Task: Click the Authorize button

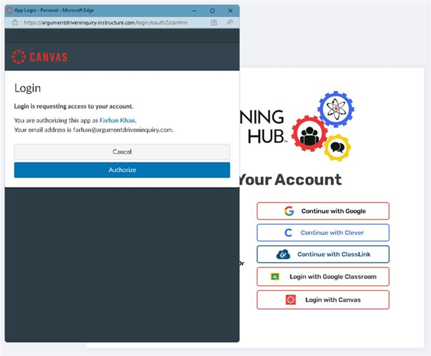Action: point(122,170)
